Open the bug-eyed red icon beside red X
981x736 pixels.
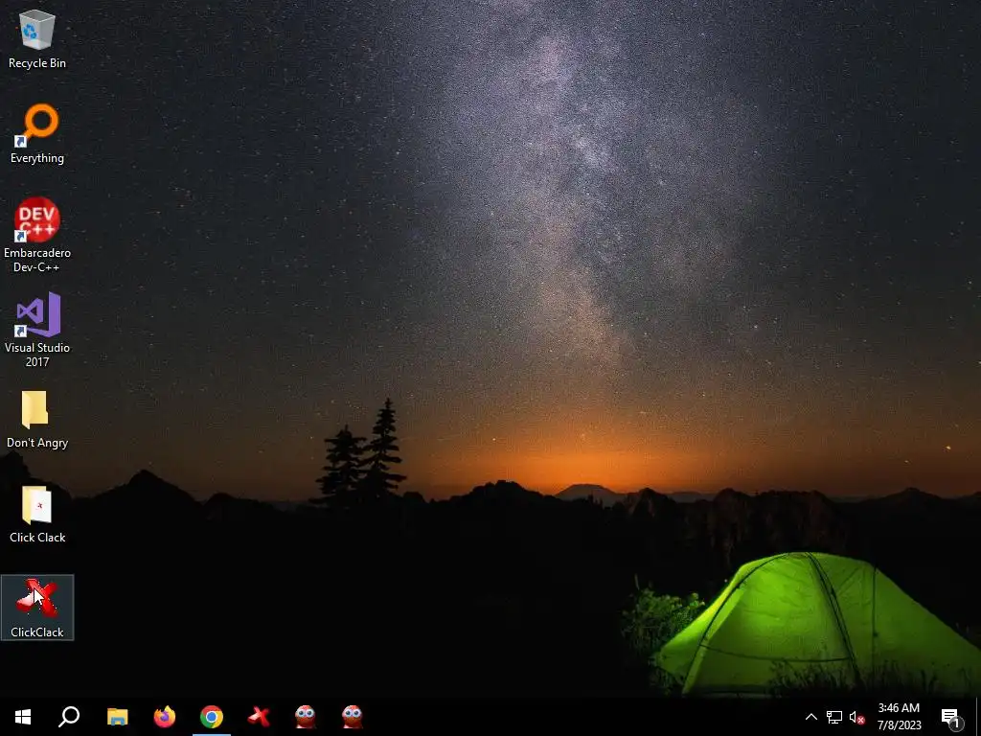pyautogui.click(x=306, y=717)
